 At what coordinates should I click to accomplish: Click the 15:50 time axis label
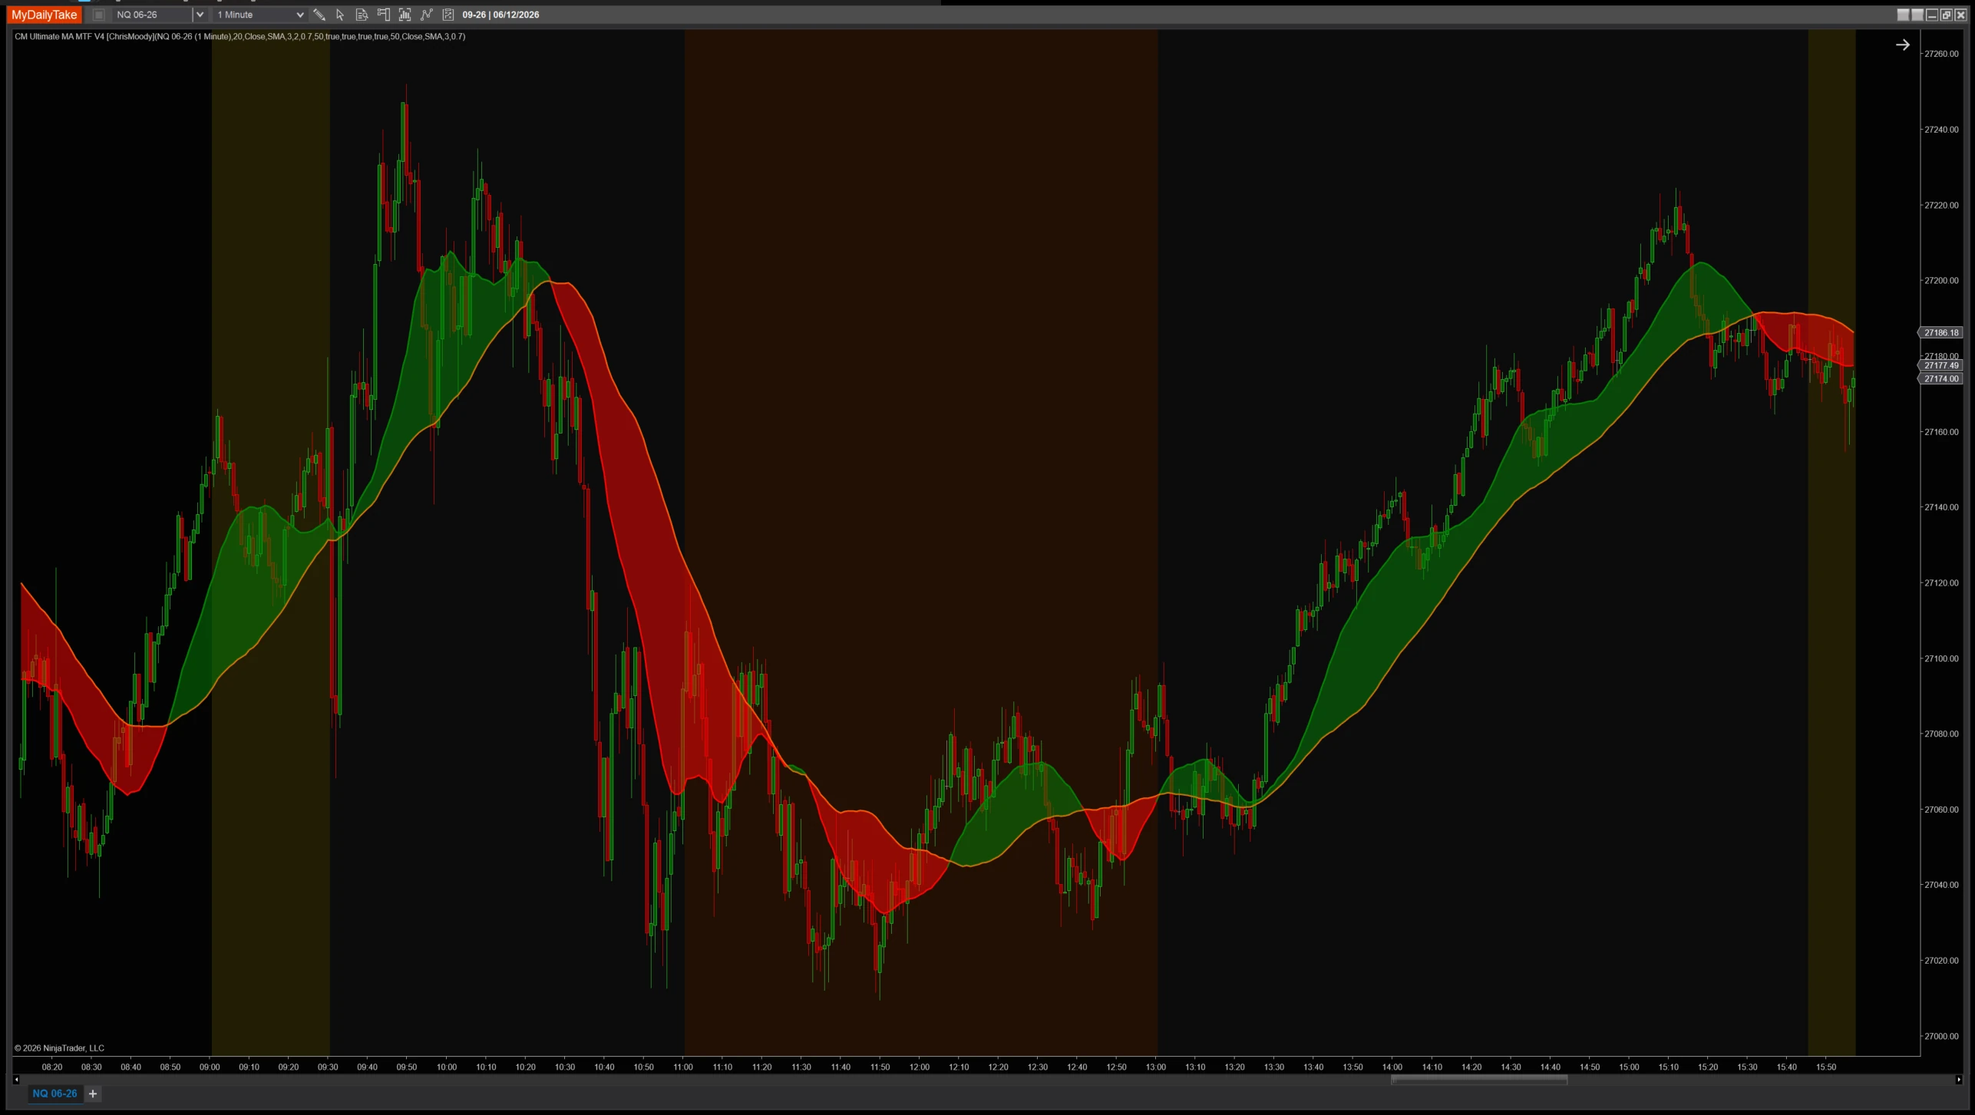pos(1826,1067)
